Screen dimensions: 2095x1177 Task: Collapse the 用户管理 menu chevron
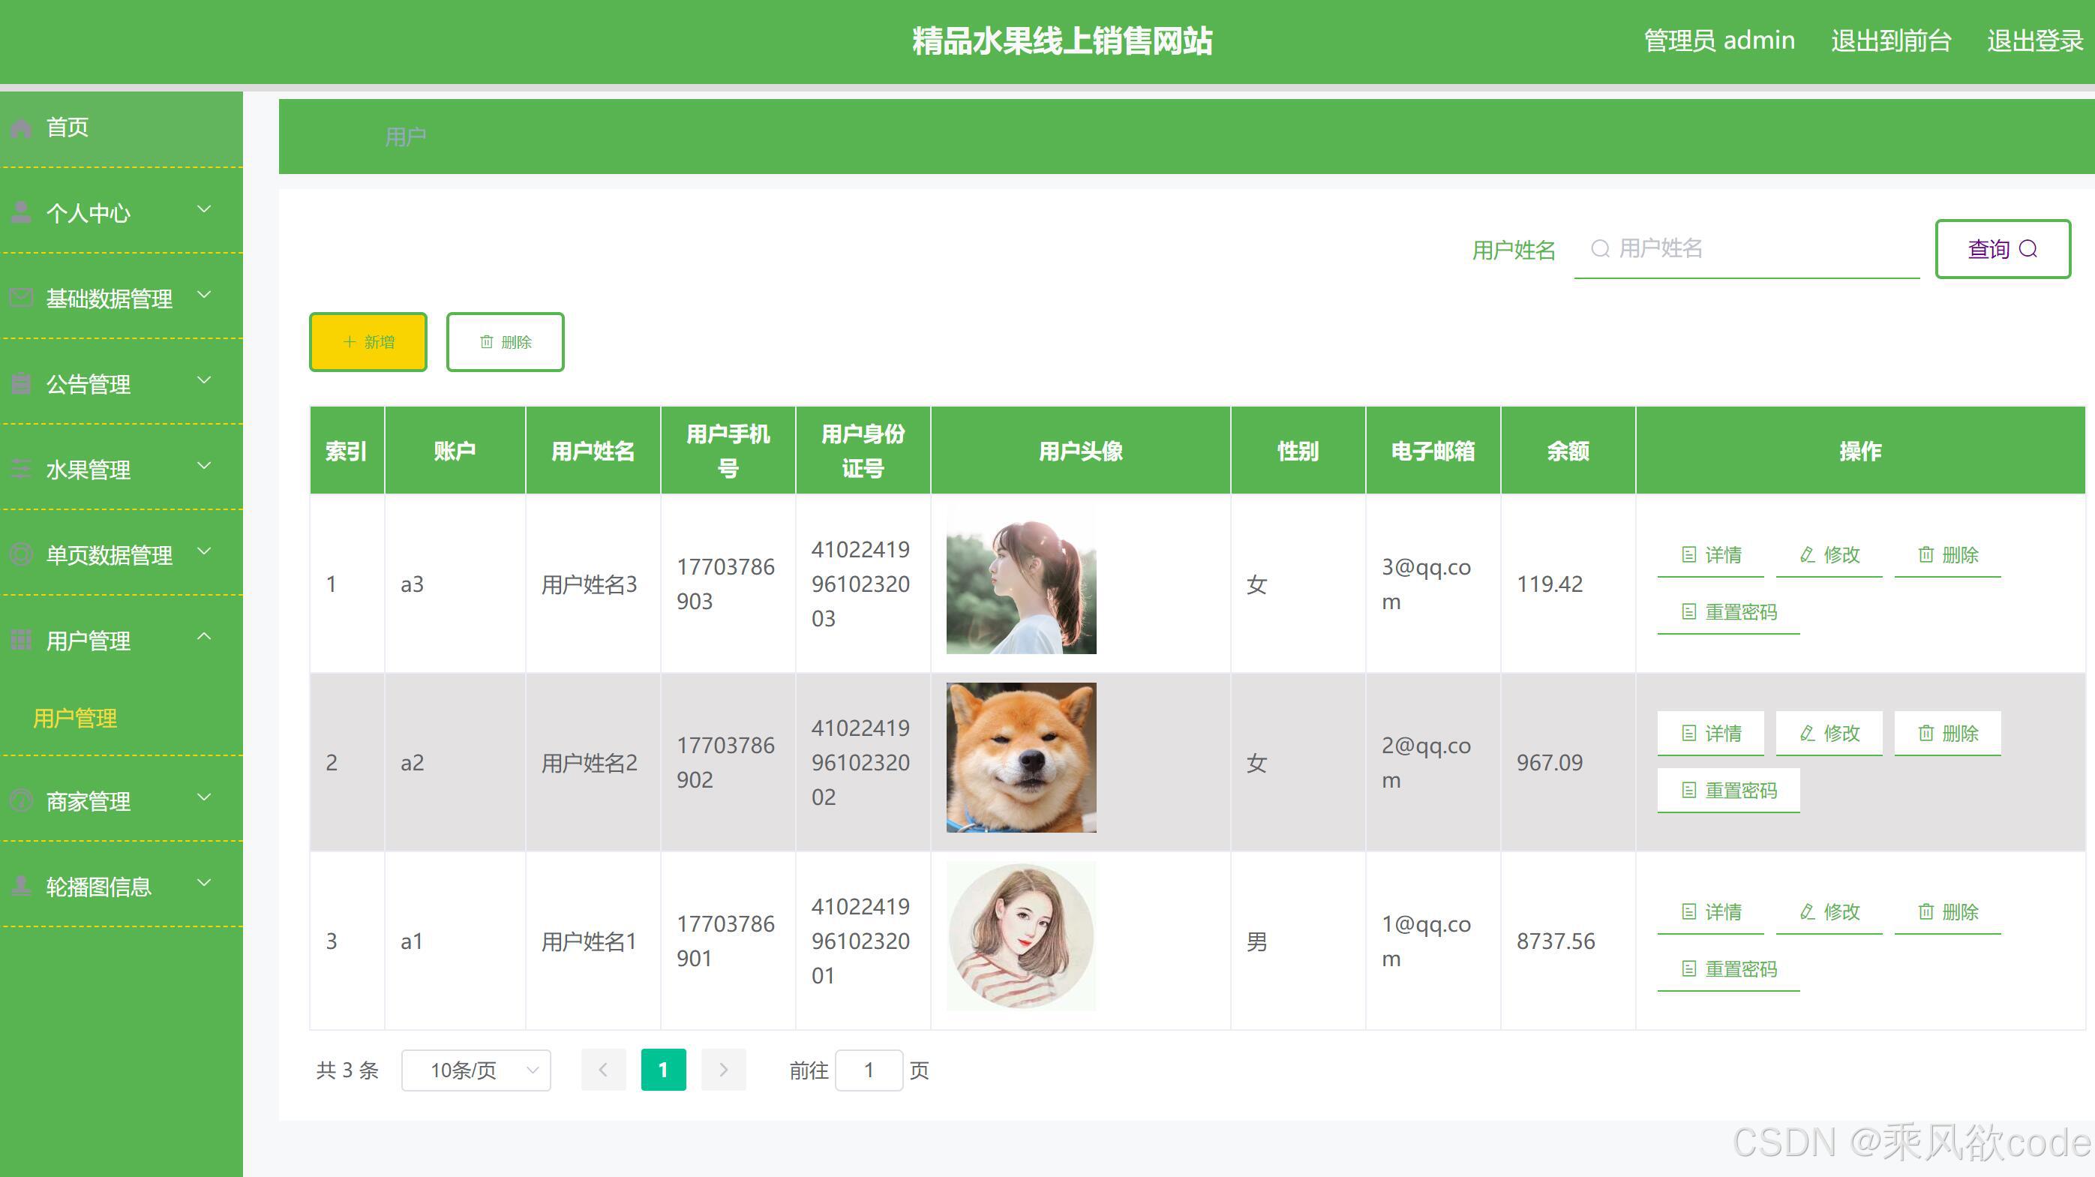pos(204,638)
